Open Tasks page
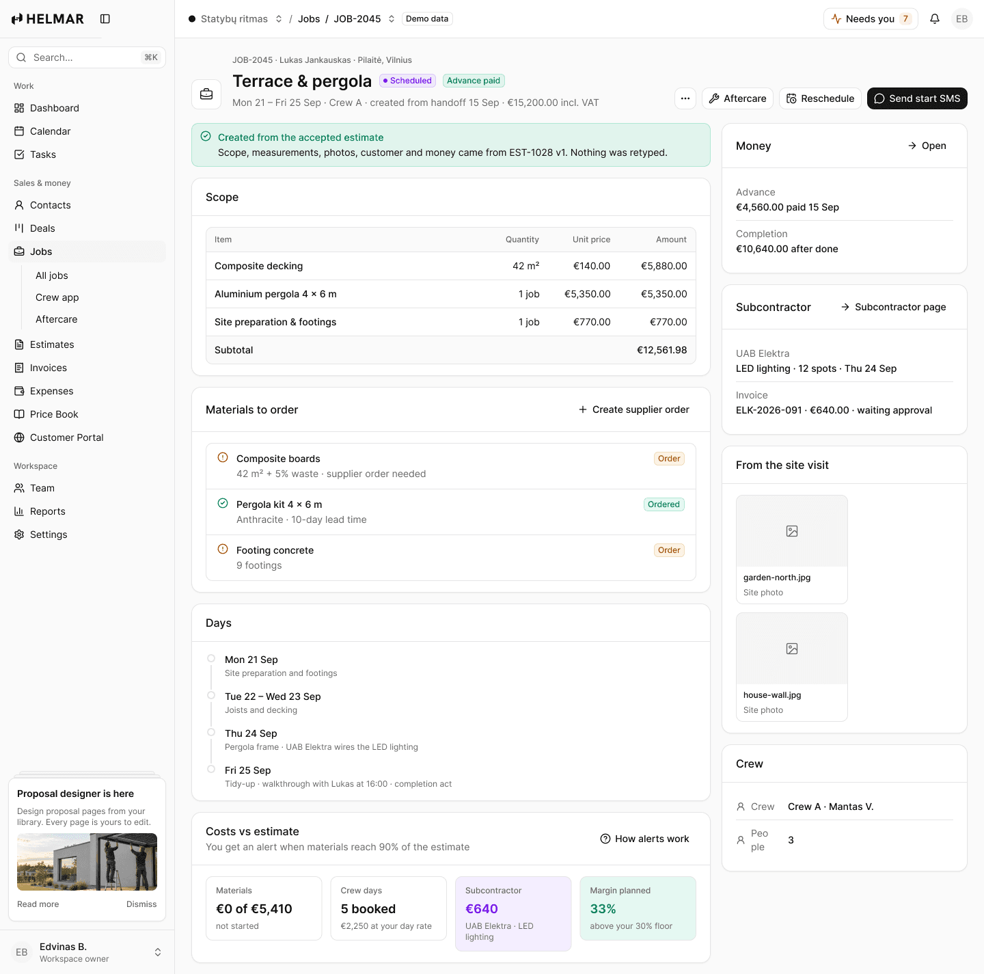The image size is (984, 974). [87, 154]
